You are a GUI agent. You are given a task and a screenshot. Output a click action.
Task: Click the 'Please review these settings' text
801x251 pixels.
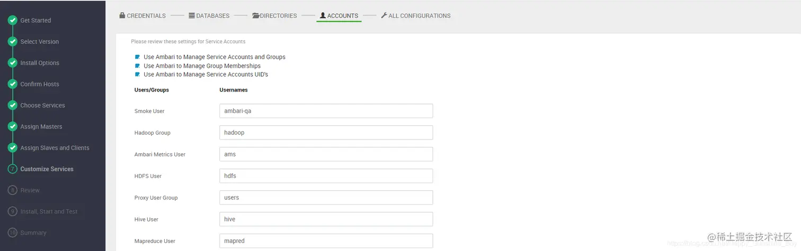[x=188, y=41]
